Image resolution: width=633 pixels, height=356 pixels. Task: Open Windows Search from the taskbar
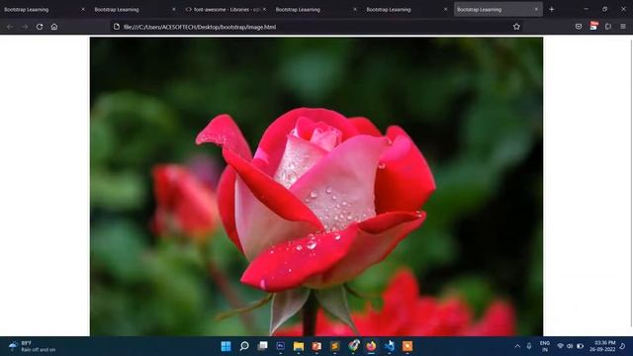(244, 346)
